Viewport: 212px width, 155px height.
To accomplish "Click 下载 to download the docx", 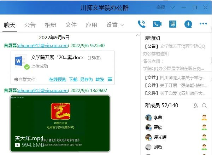I will coord(73,79).
